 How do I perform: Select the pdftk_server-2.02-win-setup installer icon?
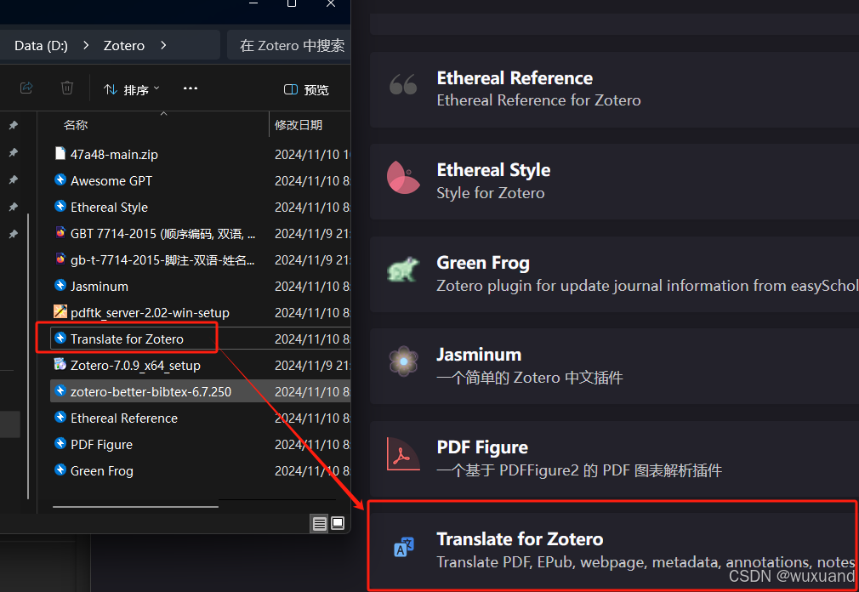[x=60, y=311]
